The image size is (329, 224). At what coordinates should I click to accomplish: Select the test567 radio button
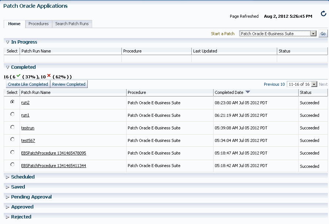pyautogui.click(x=12, y=139)
